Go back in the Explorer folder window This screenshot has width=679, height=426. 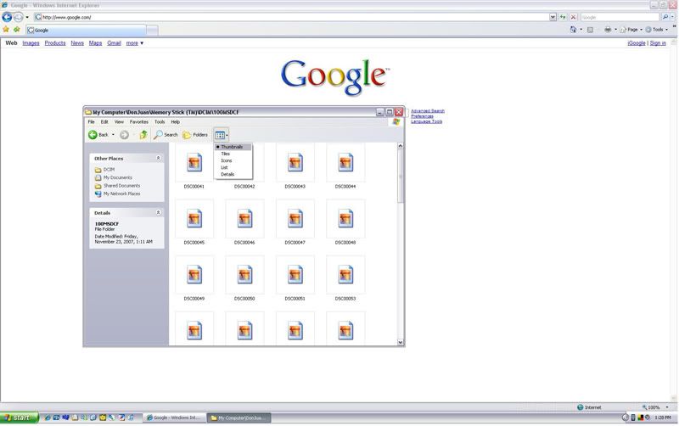pos(98,135)
